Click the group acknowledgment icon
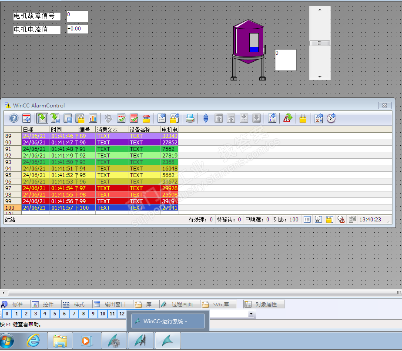Screen dimensions: 402x351 [x=134, y=118]
